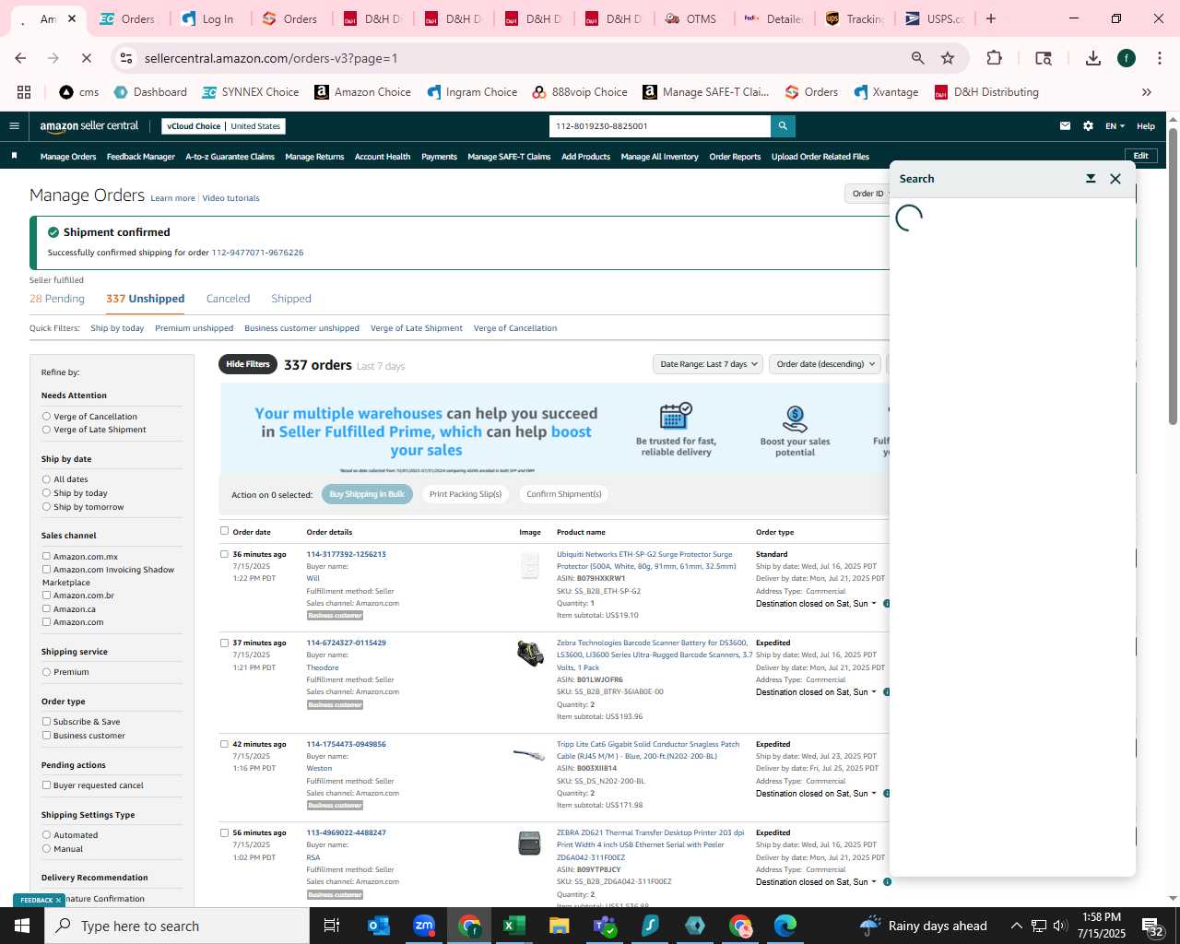The height and width of the screenshot is (944, 1180).
Task: Switch to the Shipped orders tab
Action: point(291,299)
